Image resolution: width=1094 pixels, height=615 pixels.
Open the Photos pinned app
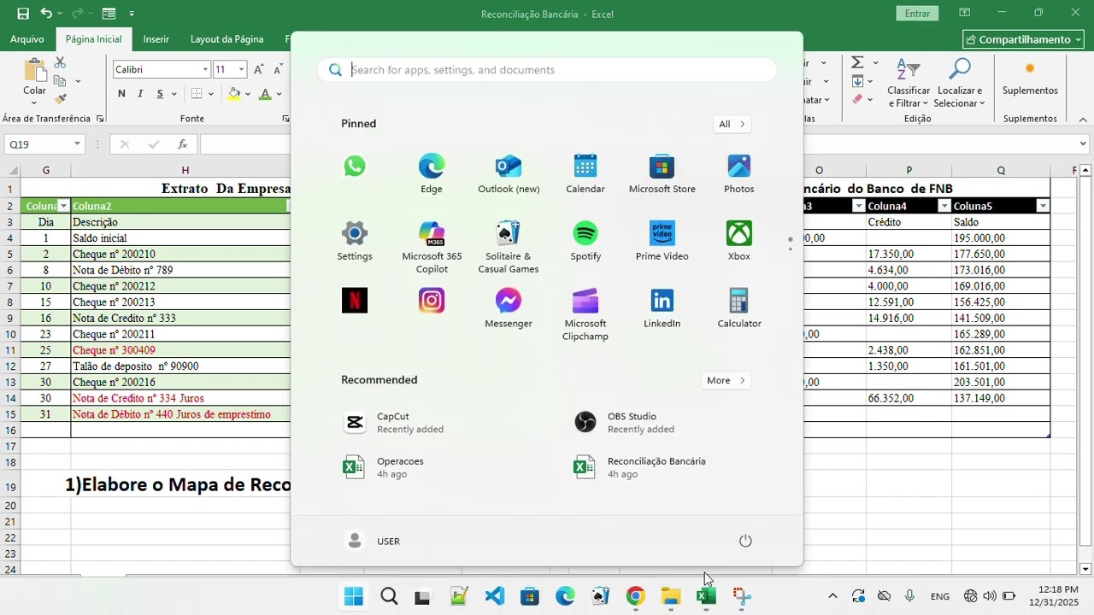click(x=739, y=173)
